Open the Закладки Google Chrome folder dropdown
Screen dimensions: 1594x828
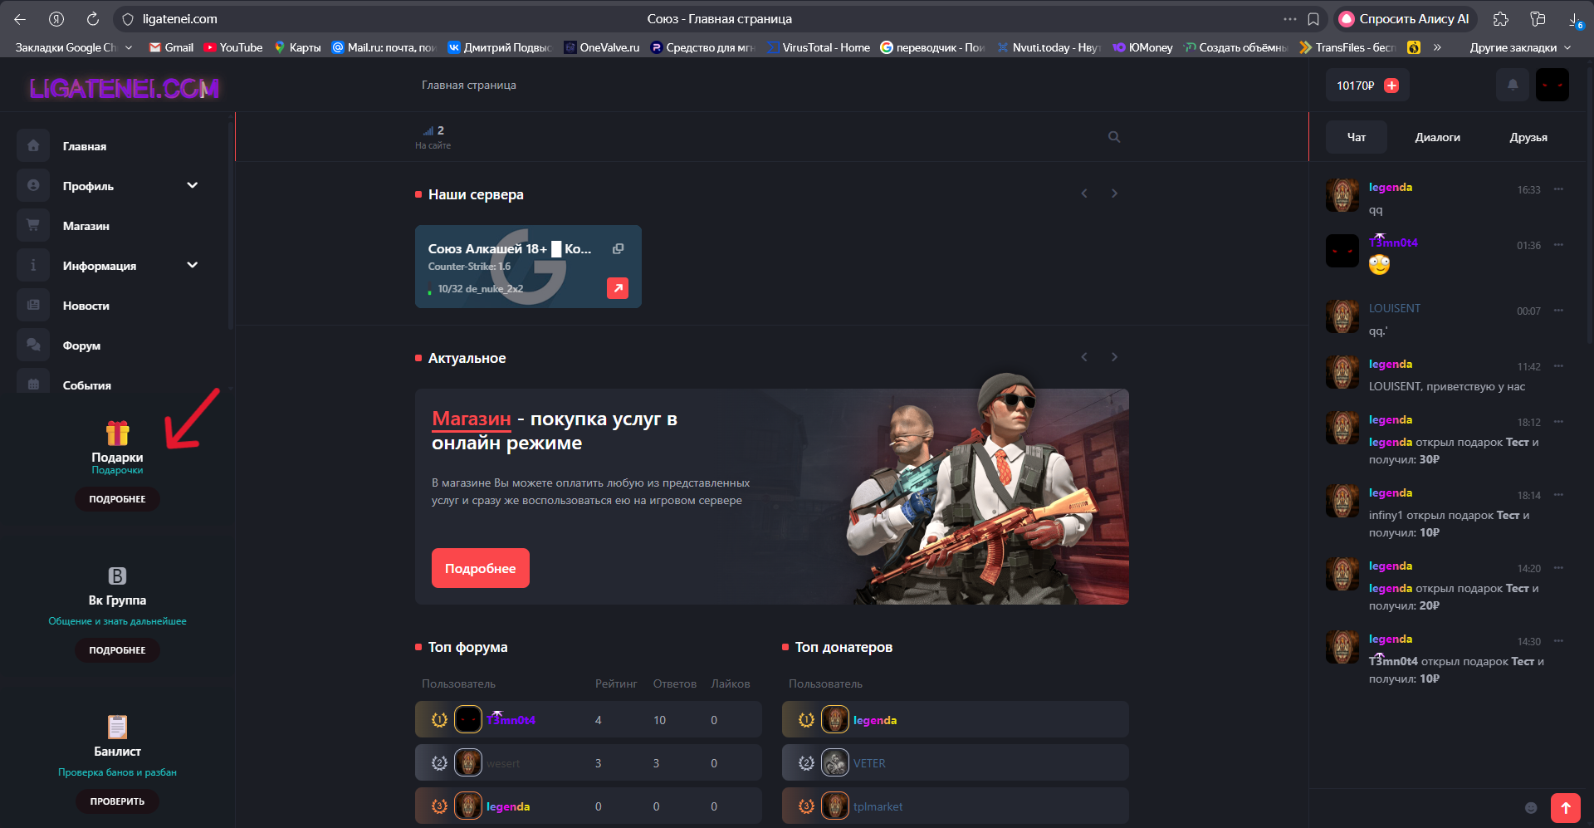pos(73,47)
